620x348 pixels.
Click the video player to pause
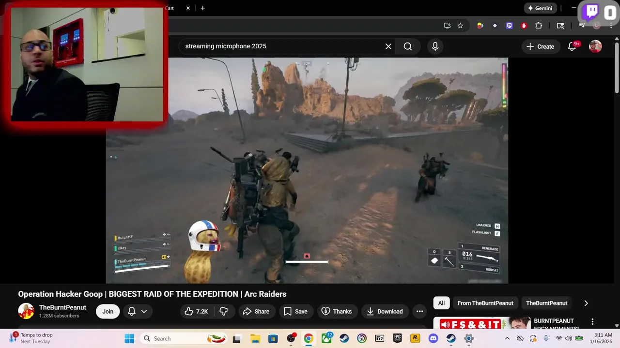[307, 170]
